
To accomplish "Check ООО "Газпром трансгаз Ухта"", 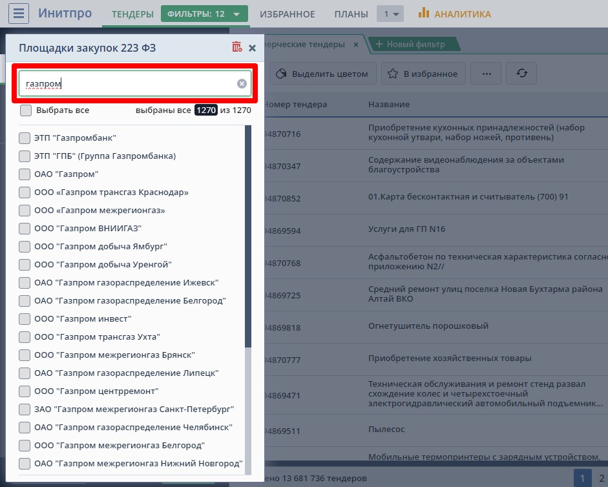I will click(x=25, y=337).
